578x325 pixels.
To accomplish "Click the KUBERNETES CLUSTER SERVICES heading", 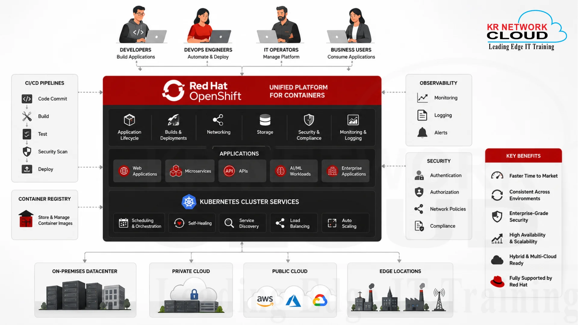I will (x=250, y=202).
